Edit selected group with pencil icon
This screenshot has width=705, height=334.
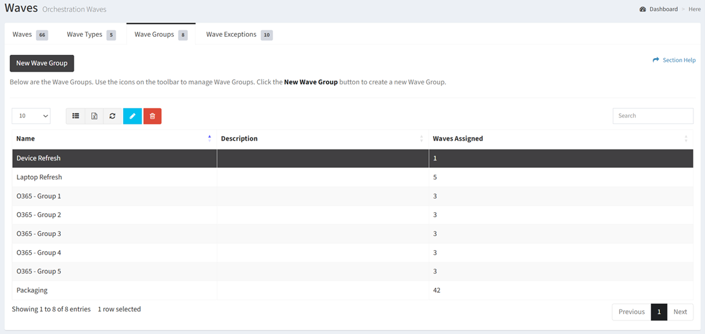click(132, 116)
